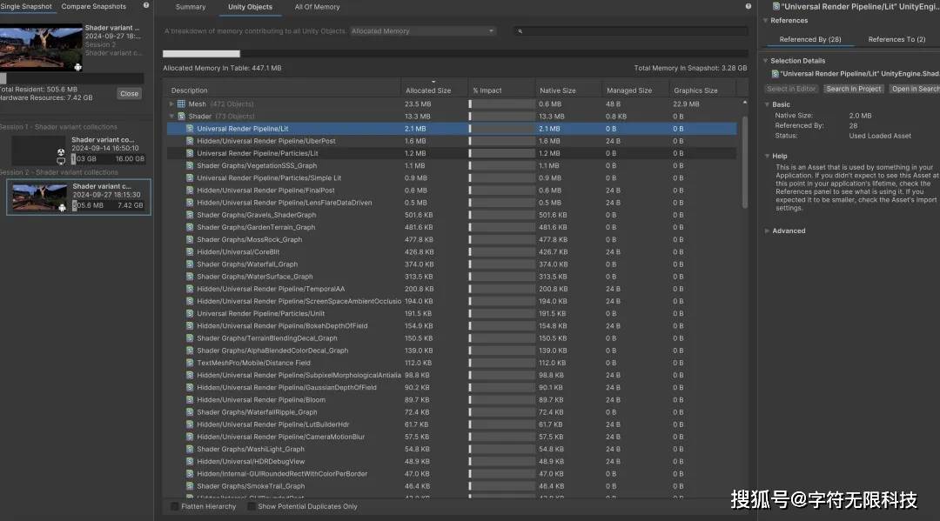Expand the Advanced section in the right panel
Viewport: 940px width, 521px height.
[x=766, y=230]
